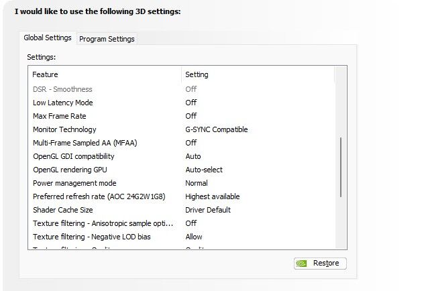Switch to the Program Settings tab
The image size is (426, 291).
pyautogui.click(x=107, y=39)
